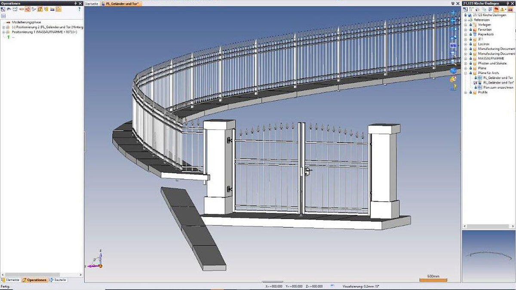The height and width of the screenshot is (290, 516).
Task: Click the calendar icon below Operationen toolbar
Action: [x=3, y=16]
